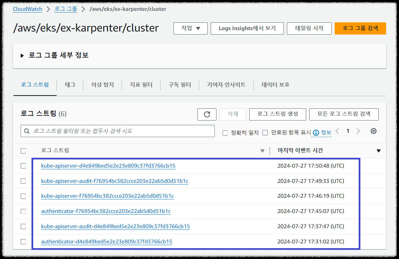Check kube-apiserver-f76954bc382ccce203e22ab5d0d51b1c row checkbox

23,196
